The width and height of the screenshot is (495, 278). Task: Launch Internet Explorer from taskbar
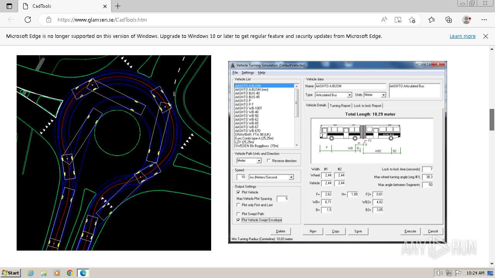31,273
